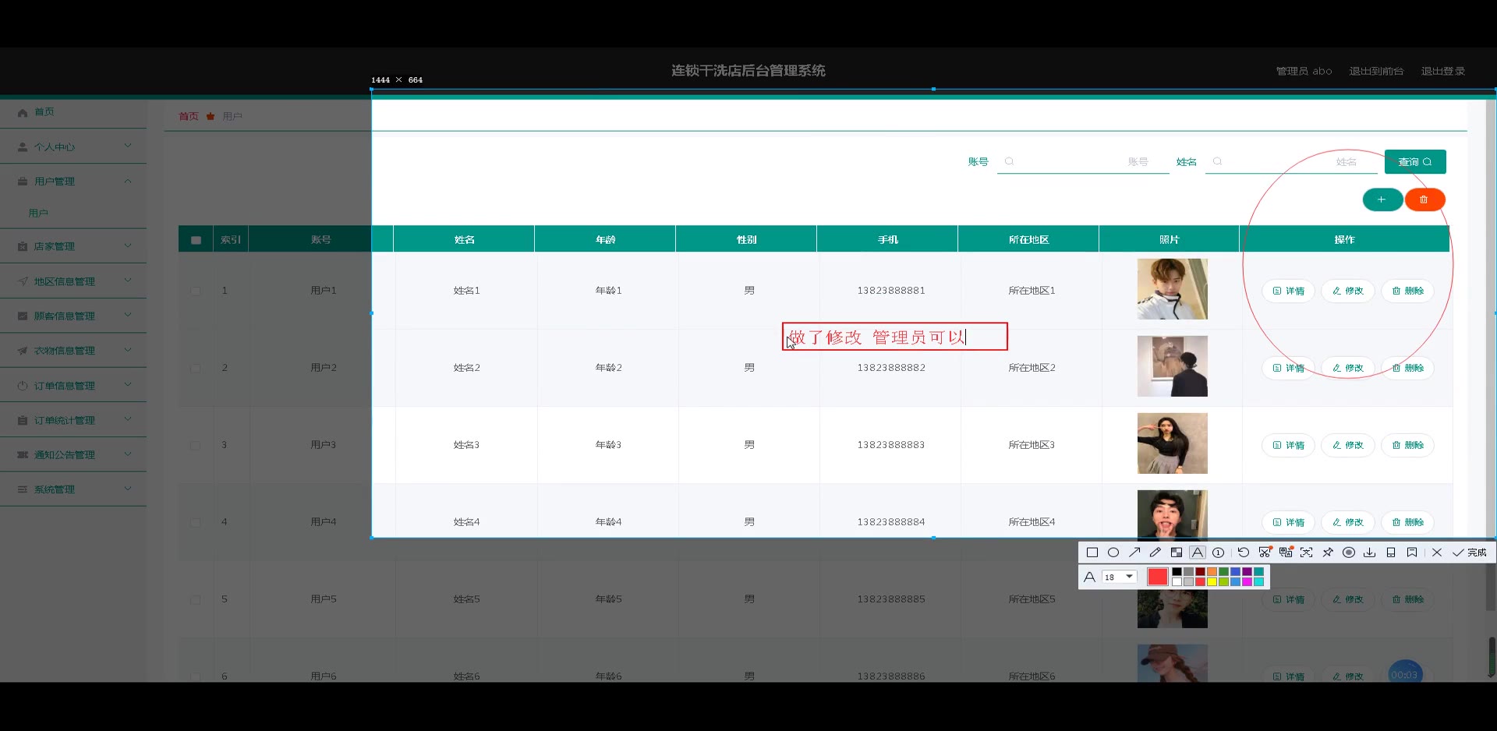
Task: Open the scissors capture tool
Action: (1265, 553)
